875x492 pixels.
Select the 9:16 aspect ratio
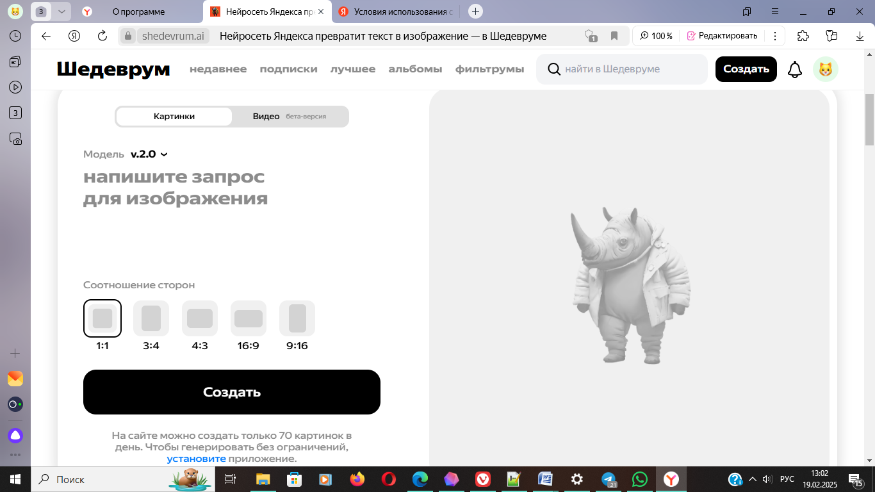pyautogui.click(x=297, y=318)
